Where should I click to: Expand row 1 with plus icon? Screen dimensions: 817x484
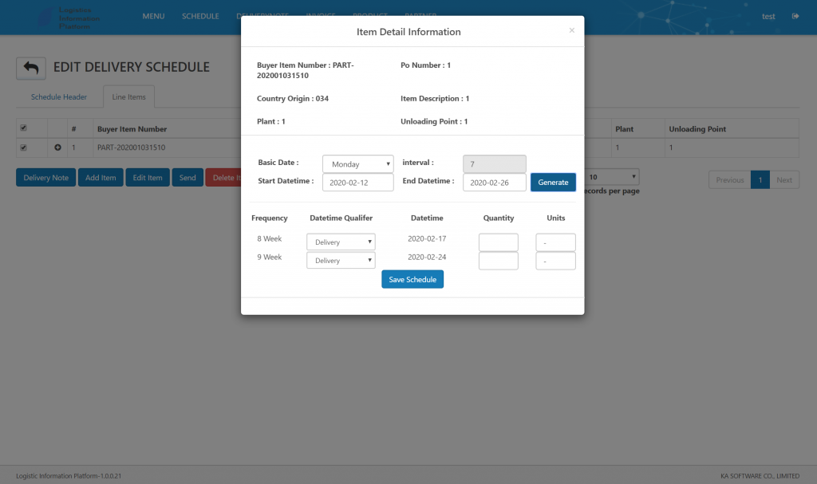coord(57,148)
